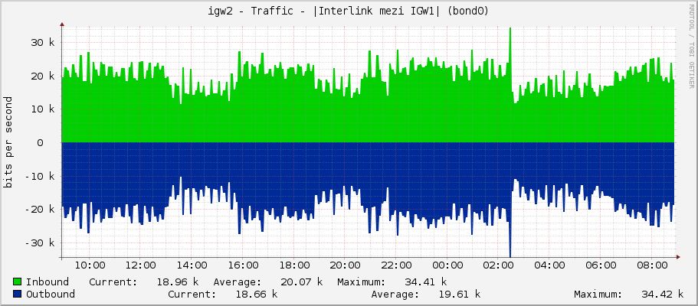
Task: Click the Outbound "Average:" label
Action: point(395,294)
